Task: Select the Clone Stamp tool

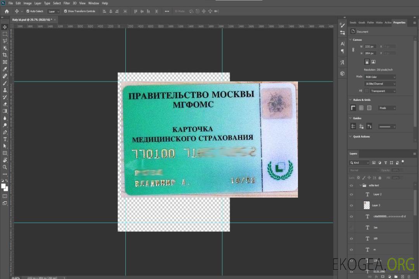Action: [5, 90]
